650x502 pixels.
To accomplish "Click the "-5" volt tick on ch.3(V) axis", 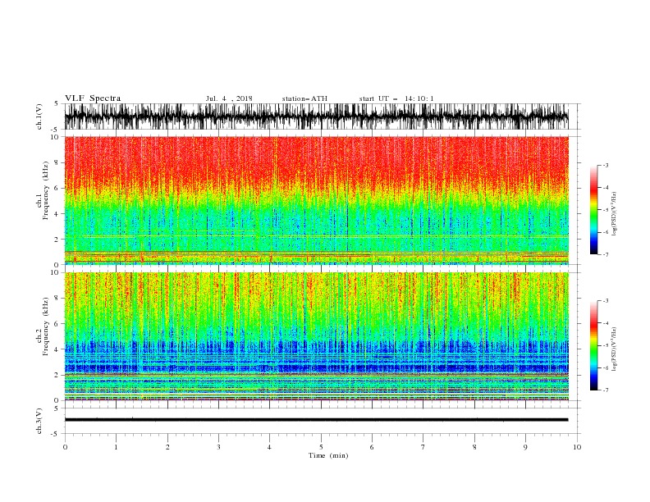I will pyautogui.click(x=56, y=435).
